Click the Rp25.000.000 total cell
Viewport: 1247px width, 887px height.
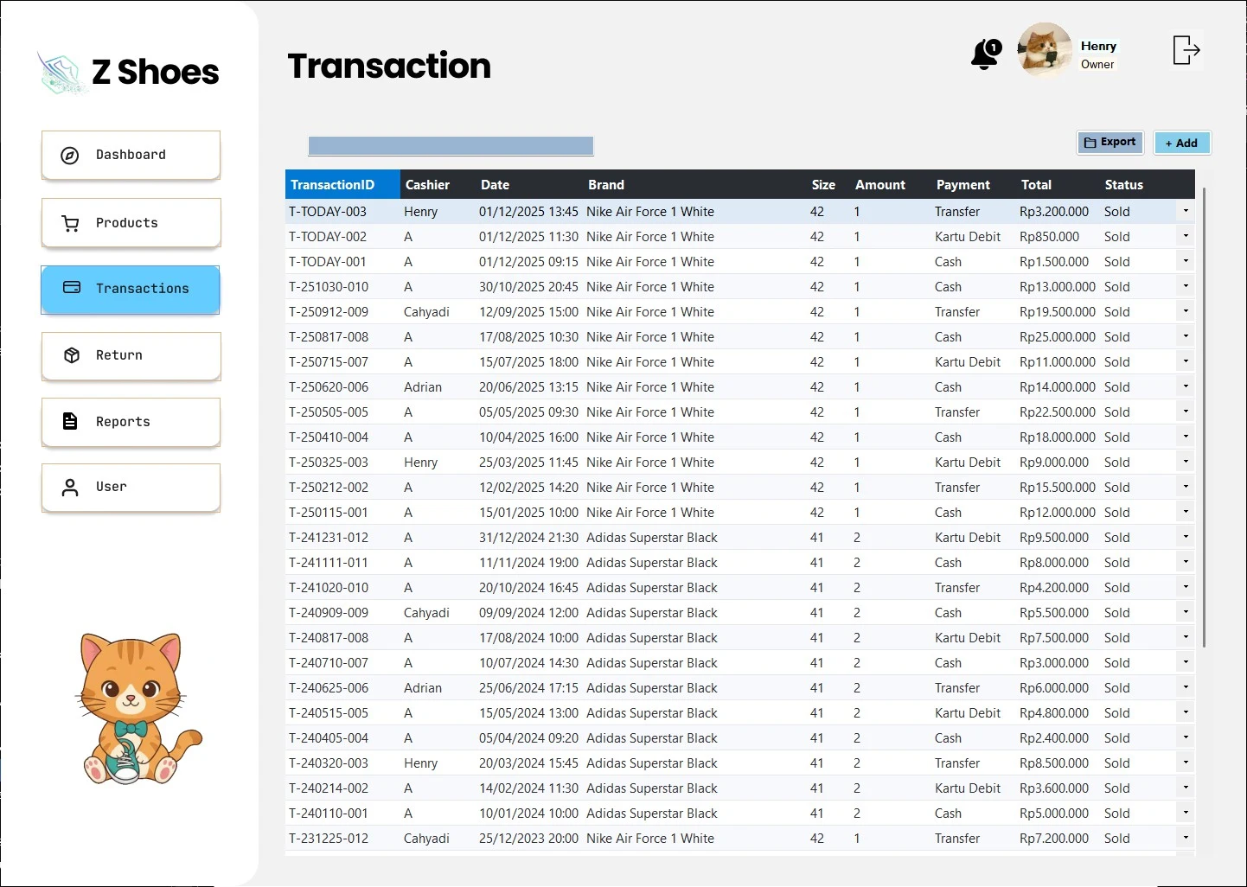(x=1058, y=336)
